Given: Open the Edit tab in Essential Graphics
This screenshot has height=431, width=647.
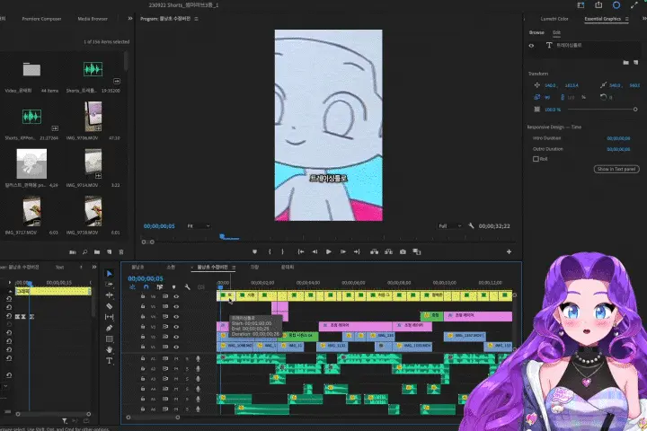Looking at the screenshot, I should pos(556,32).
